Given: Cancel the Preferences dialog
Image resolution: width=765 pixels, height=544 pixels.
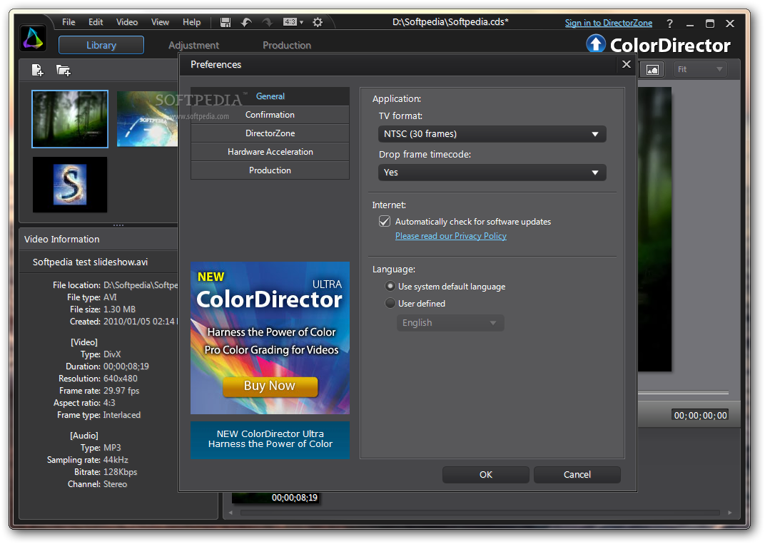Looking at the screenshot, I should click(x=577, y=475).
